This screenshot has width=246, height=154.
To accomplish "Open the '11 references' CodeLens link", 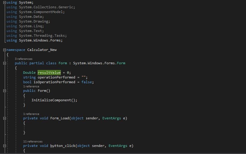I will (x=33, y=141).
